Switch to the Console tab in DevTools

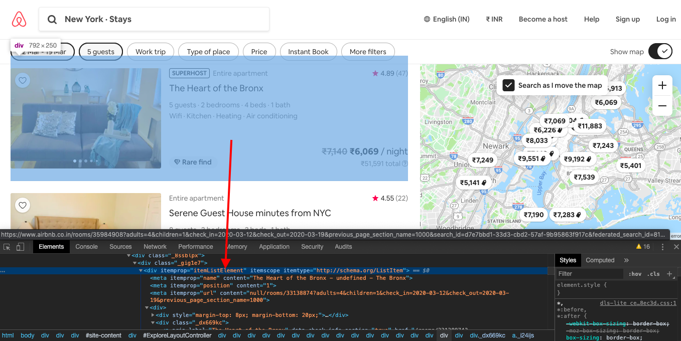click(x=86, y=247)
